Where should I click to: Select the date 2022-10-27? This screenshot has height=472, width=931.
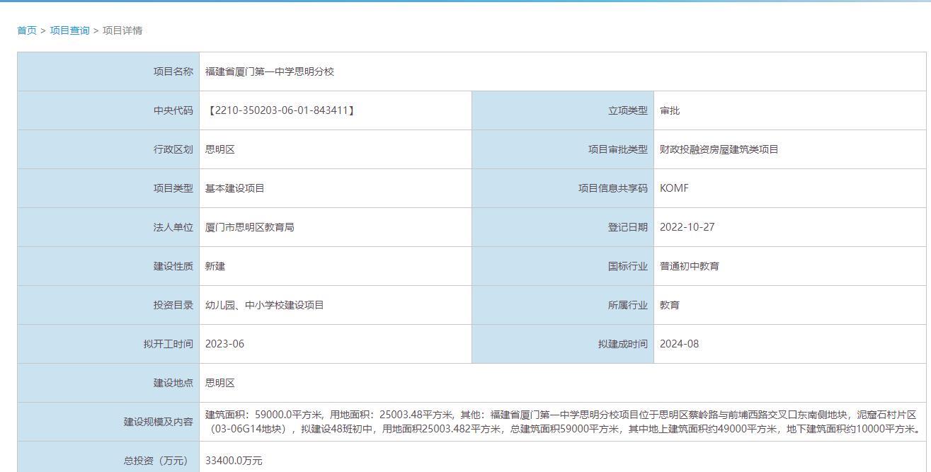[687, 227]
